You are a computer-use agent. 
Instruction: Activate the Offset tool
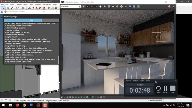tap(33, 8)
